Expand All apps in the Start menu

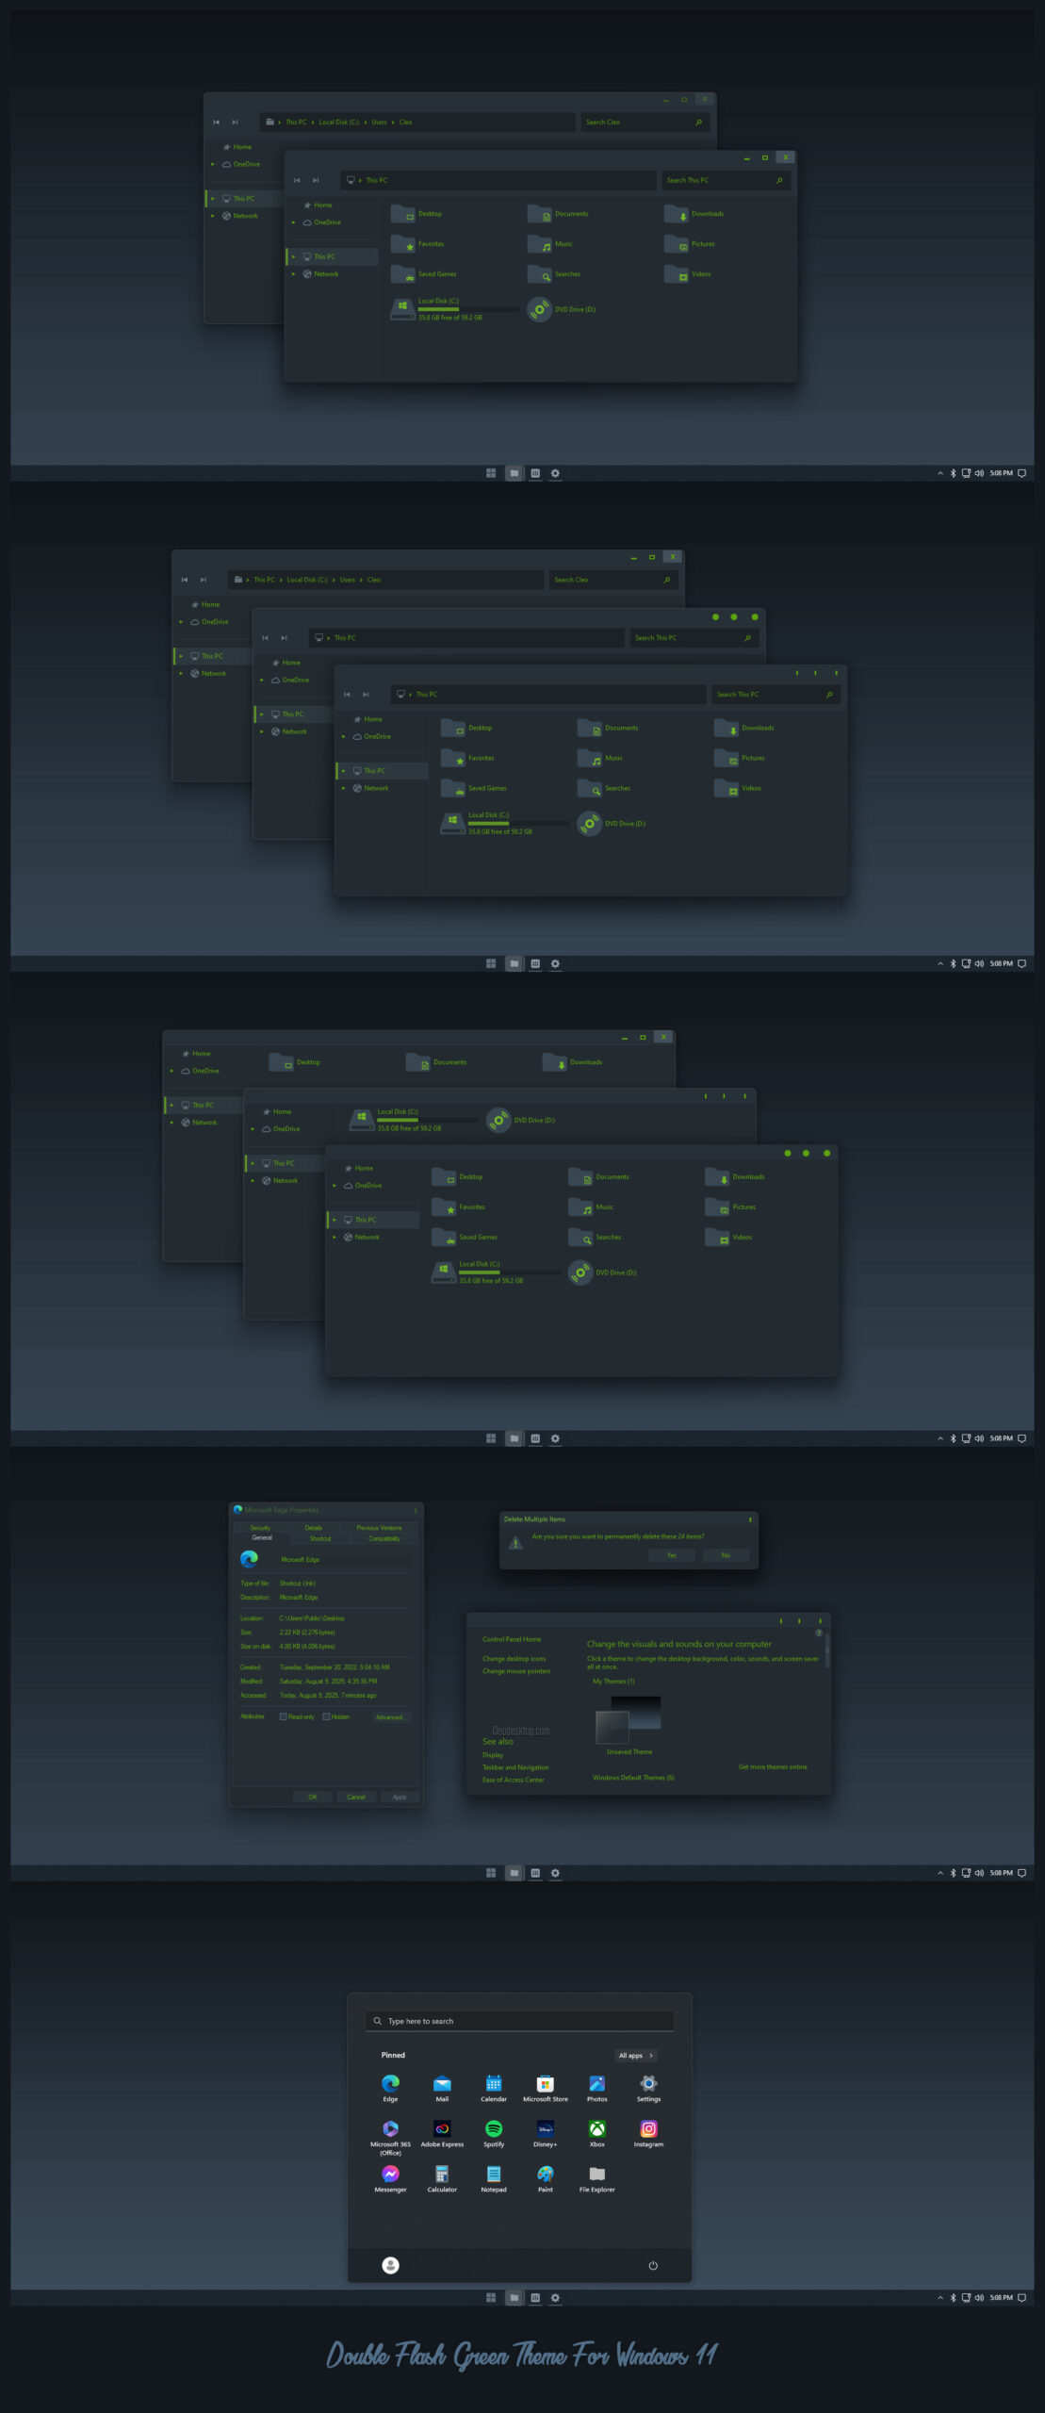click(636, 2056)
